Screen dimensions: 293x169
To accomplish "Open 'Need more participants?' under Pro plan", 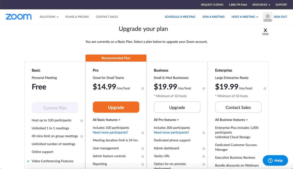I will pos(110,132).
